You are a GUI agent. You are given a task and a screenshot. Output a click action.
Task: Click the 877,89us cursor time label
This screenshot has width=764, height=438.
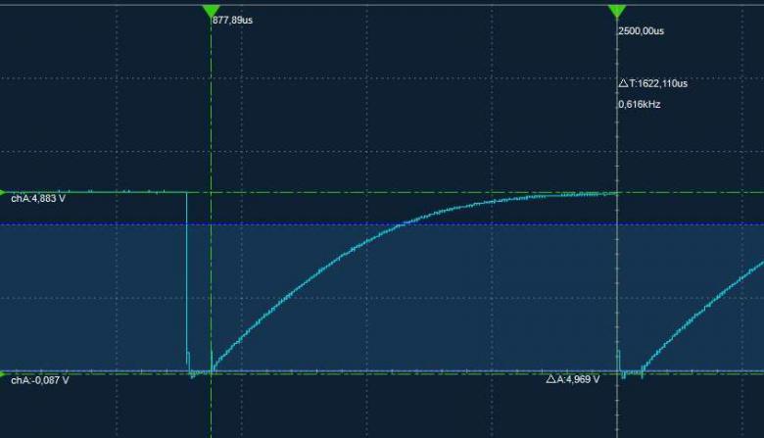(x=232, y=21)
